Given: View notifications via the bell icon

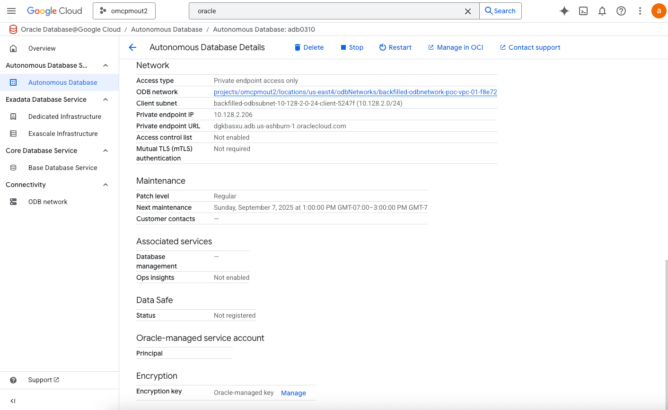Looking at the screenshot, I should 602,11.
